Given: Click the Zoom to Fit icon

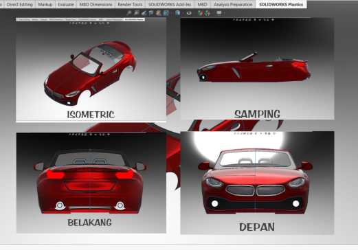Looking at the screenshot, I should pyautogui.click(x=129, y=13).
